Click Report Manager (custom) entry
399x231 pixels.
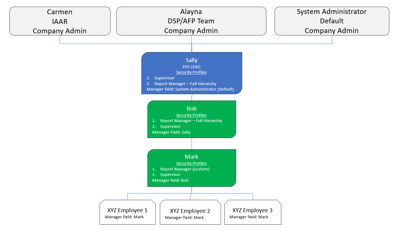click(185, 169)
